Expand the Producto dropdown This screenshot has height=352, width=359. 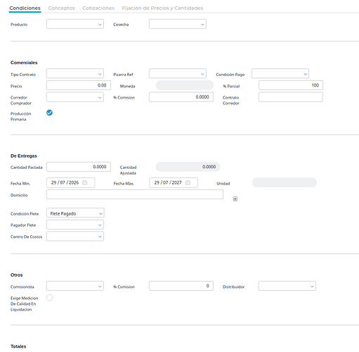tap(75, 24)
